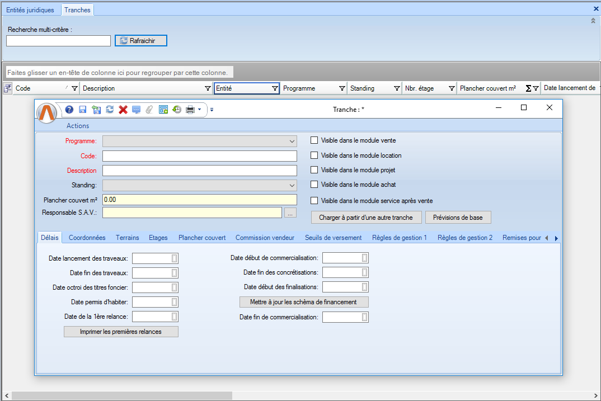Open the Programme dropdown list
Viewport: 601px width, 401px height.
(x=292, y=141)
